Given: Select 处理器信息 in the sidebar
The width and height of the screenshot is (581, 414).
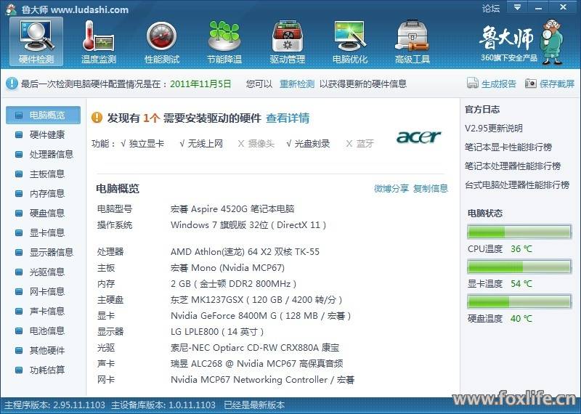Looking at the screenshot, I should pyautogui.click(x=51, y=154).
